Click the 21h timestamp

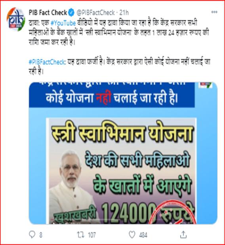pos(124,13)
